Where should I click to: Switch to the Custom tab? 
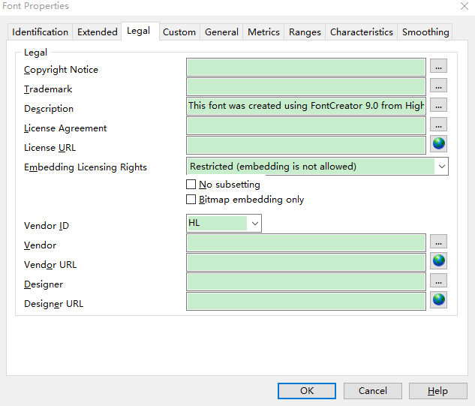[179, 32]
